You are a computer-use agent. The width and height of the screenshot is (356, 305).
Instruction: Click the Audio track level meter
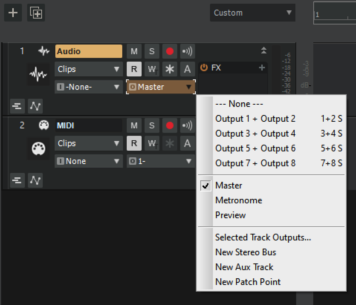276,69
